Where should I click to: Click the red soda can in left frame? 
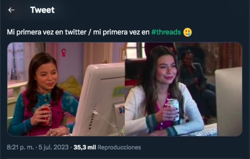tap(47, 115)
